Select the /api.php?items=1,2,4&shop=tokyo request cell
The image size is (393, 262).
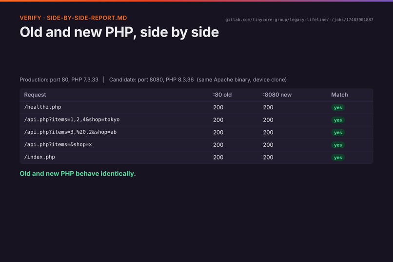tap(72, 120)
